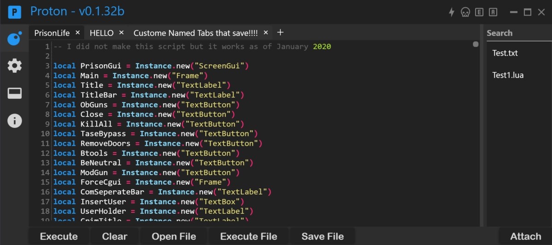Click the Main declaration on line 4
Image resolution: width=552 pixels, height=245 pixels.
[x=130, y=75]
